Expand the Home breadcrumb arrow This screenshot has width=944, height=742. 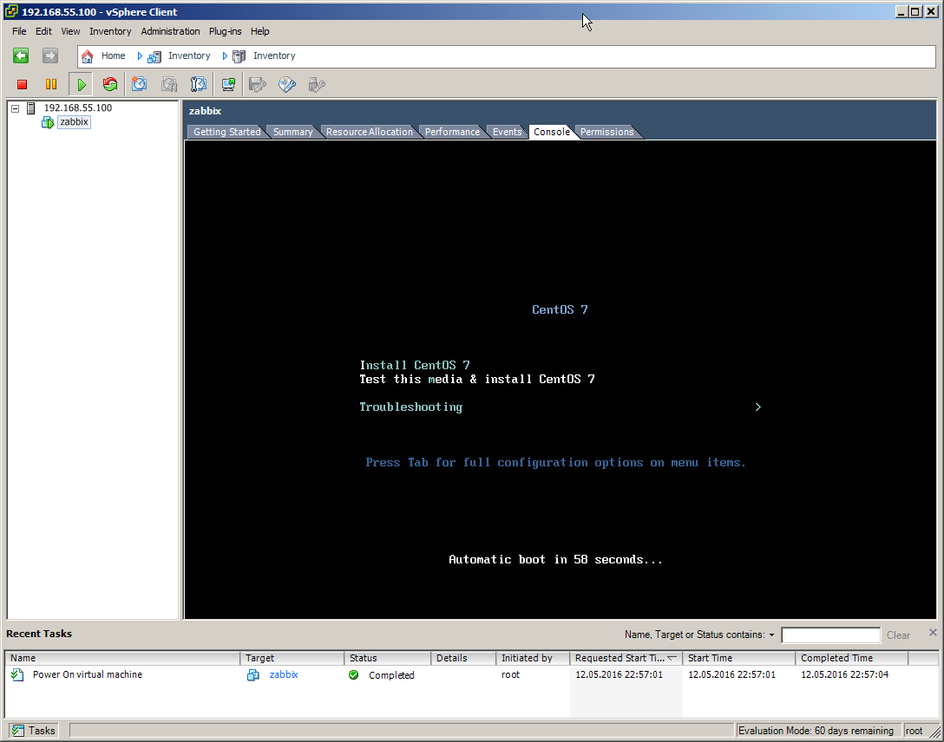140,55
